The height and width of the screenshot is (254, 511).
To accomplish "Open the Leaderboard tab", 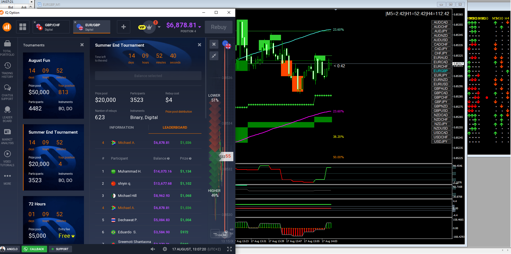I will [175, 128].
